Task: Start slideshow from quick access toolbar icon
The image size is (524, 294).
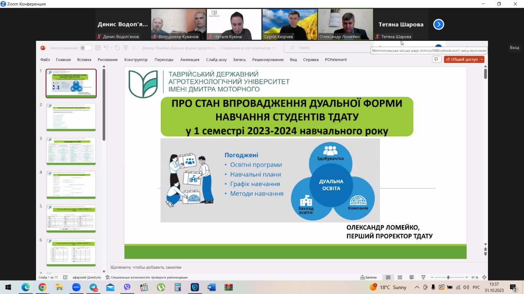Action: tap(126, 48)
